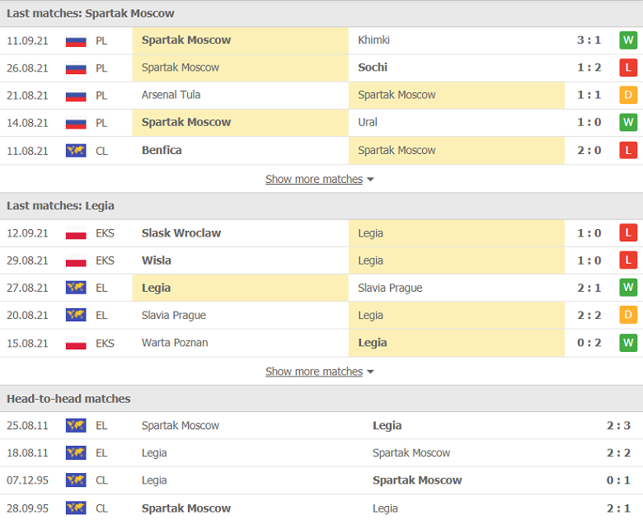Click 3 : 1 score of Khimki match
The width and height of the screenshot is (643, 520).
coord(589,40)
